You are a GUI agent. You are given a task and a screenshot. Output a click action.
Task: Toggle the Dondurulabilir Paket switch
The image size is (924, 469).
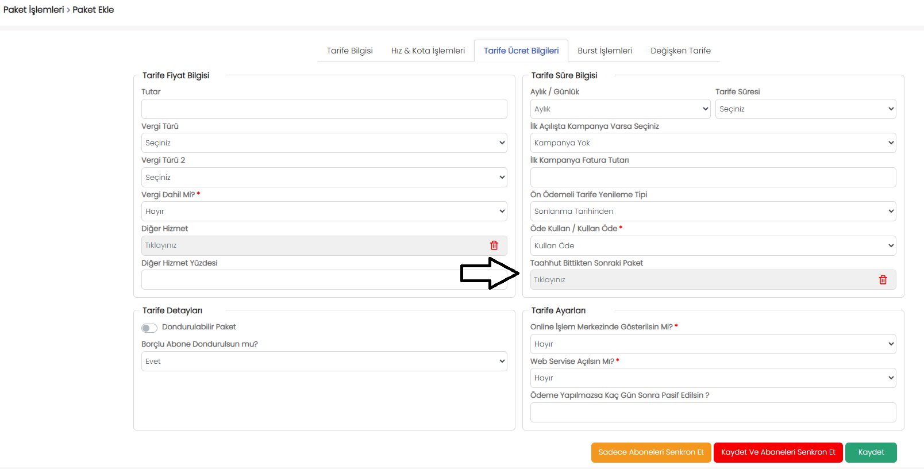click(x=149, y=328)
